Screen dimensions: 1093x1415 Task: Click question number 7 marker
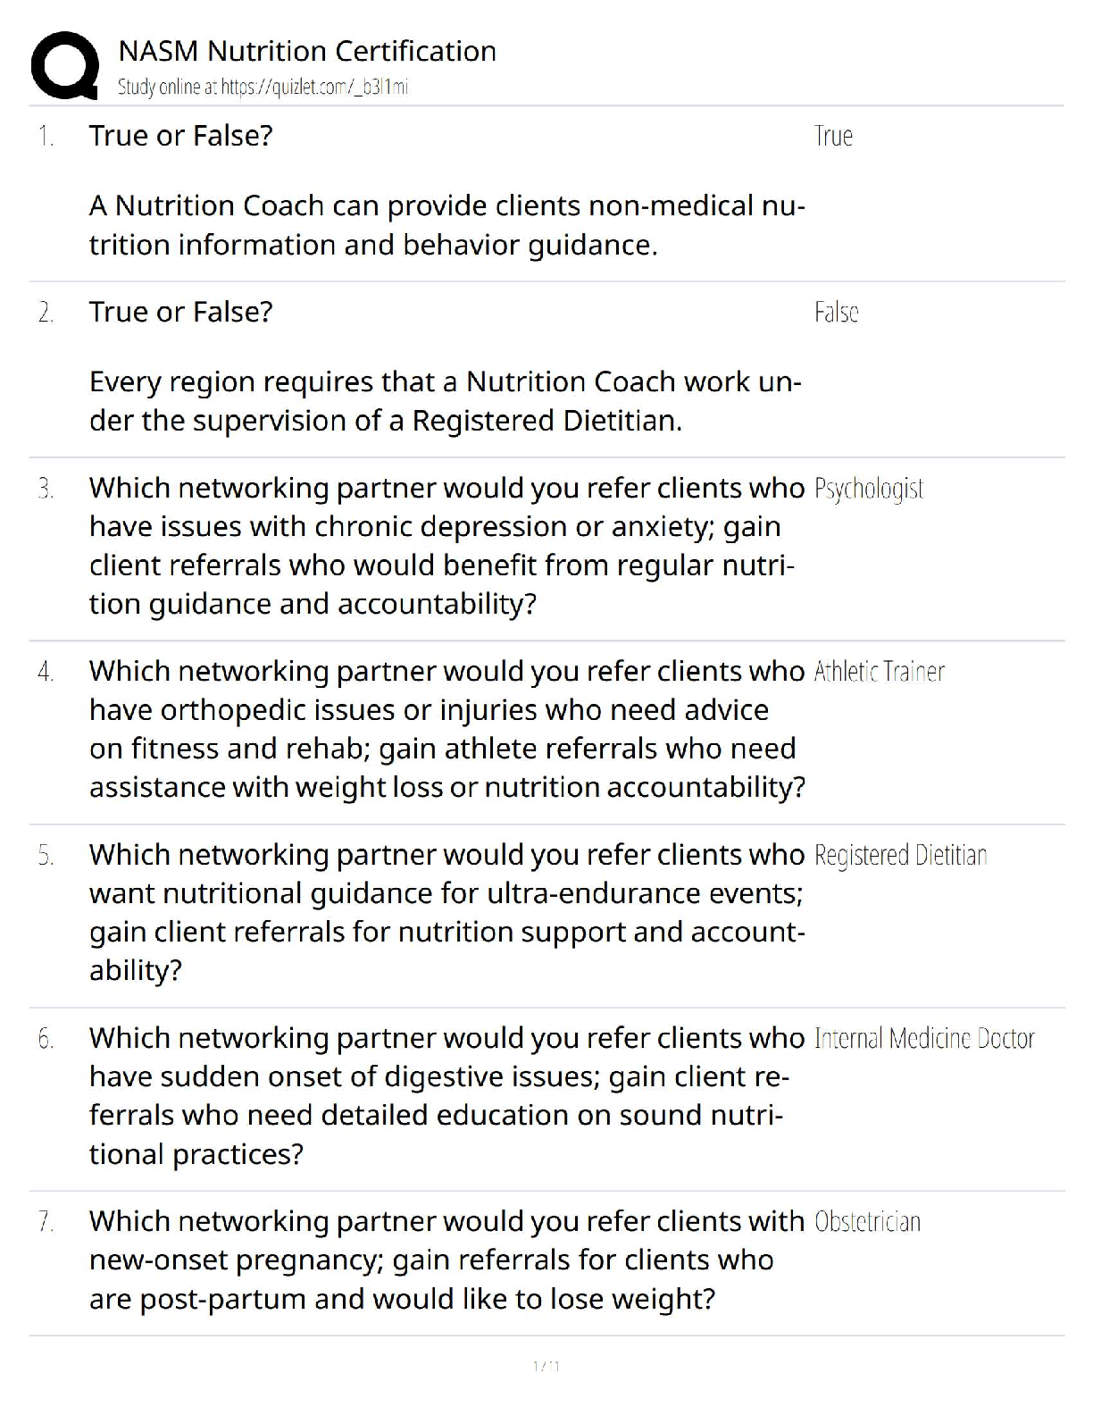click(x=46, y=1221)
